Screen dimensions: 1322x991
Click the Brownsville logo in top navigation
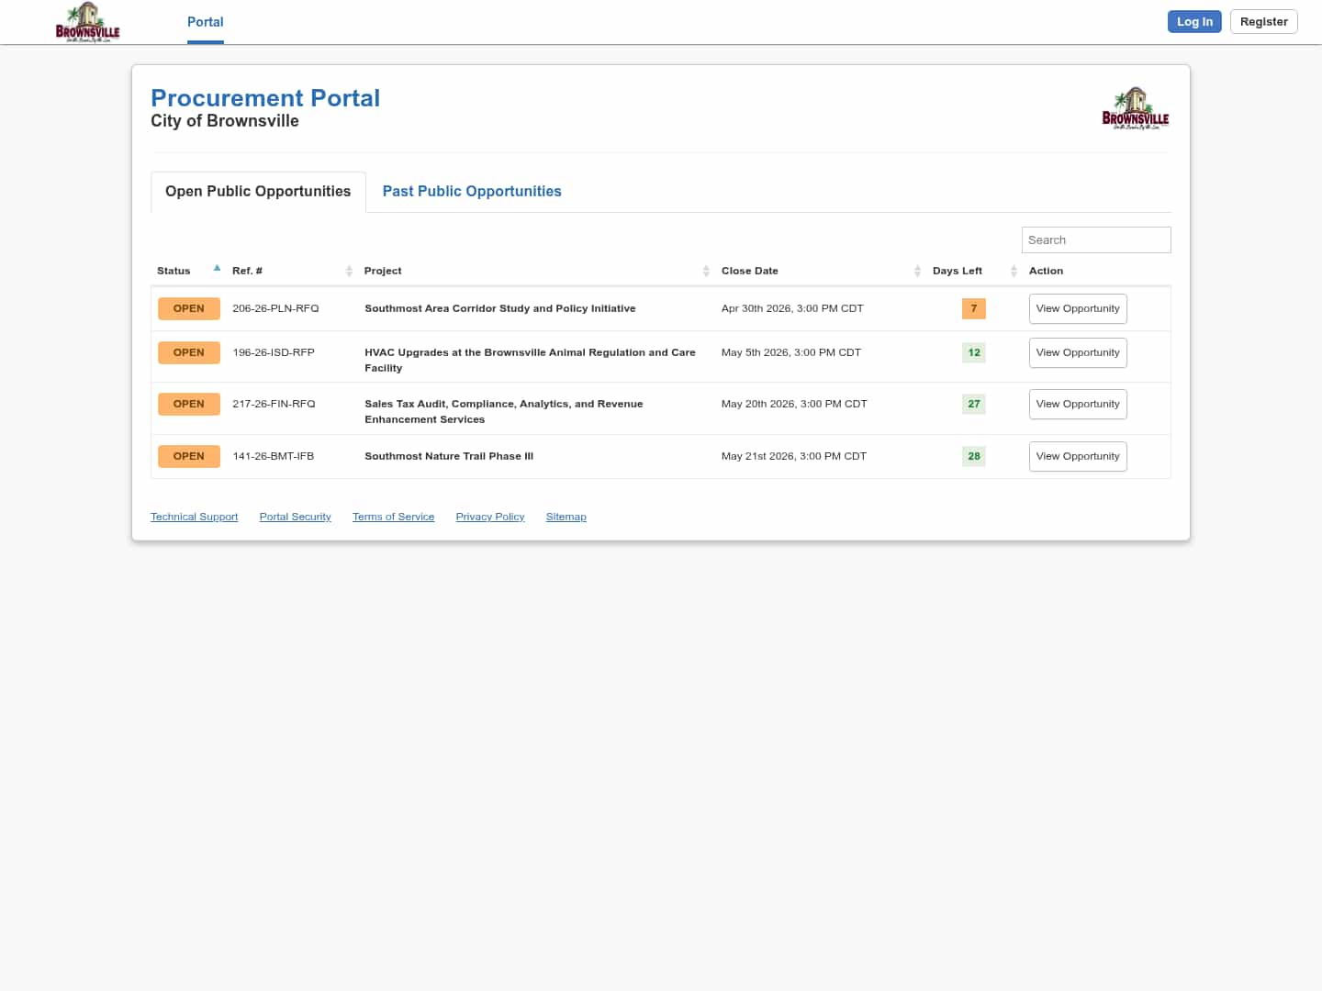coord(87,22)
